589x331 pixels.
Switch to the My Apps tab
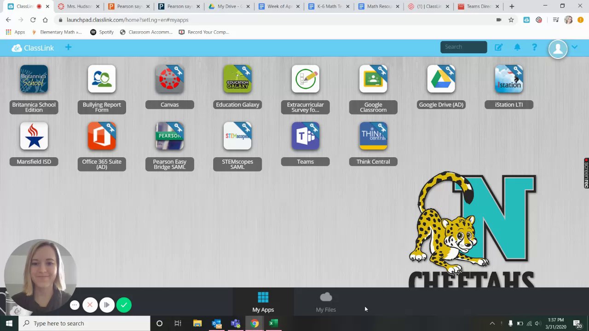[263, 302]
